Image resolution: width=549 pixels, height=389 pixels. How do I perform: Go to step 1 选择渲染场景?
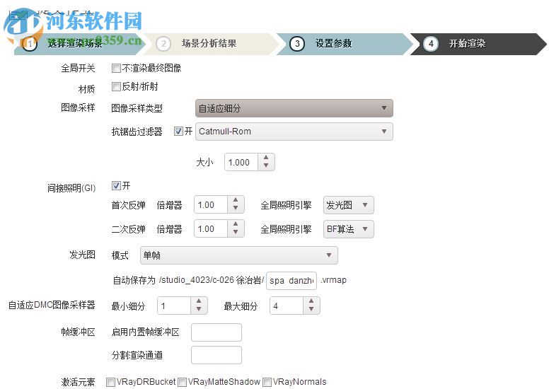79,44
